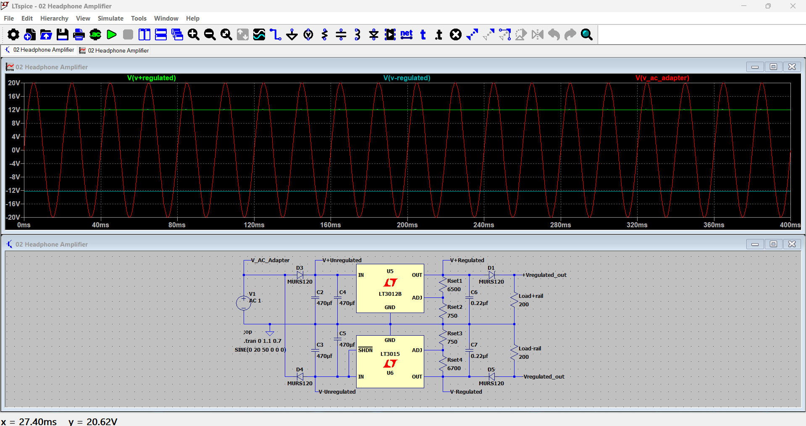Place a resistor component
The image size is (806, 426).
tap(325, 34)
